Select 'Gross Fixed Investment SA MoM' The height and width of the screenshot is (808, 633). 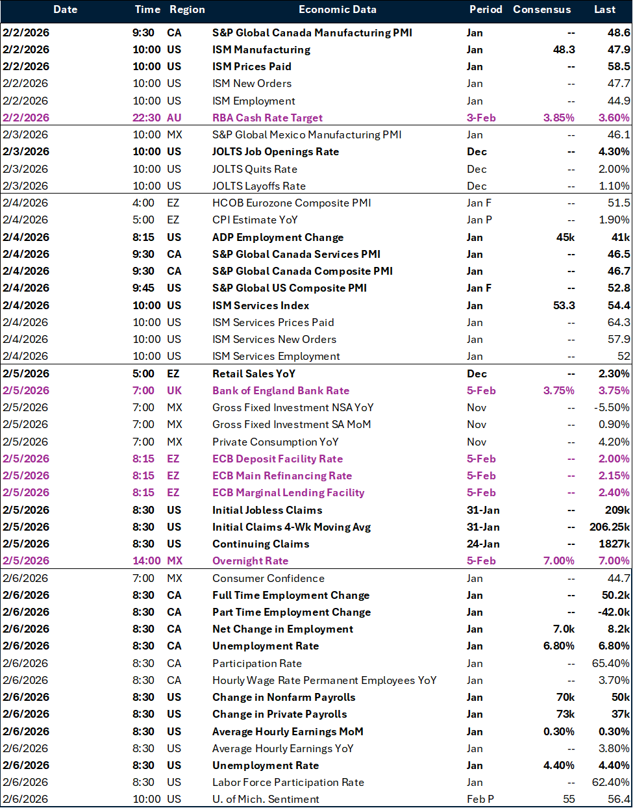pos(292,424)
